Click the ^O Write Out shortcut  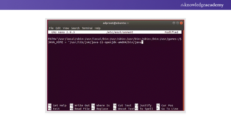tap(80, 105)
